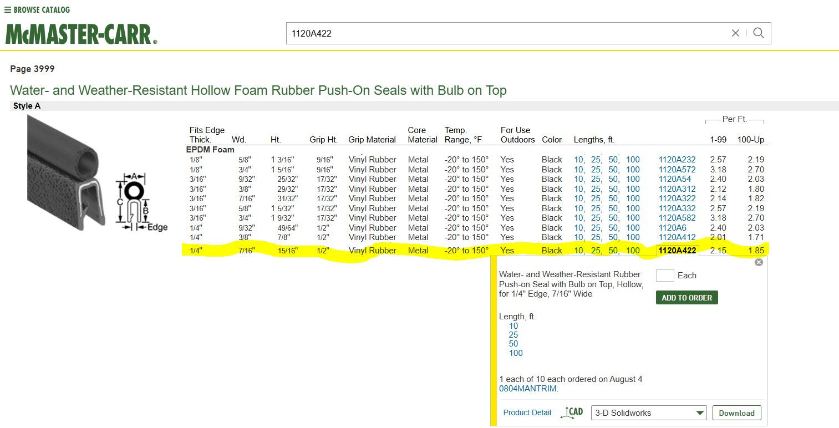
Task: Select the 25 ft length in the popup
Action: click(513, 335)
